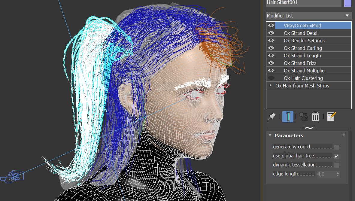Screen dimensions: 355x201
Task: Expand Ox Hair from Mesh Strips
Action: pyautogui.click(x=271, y=86)
